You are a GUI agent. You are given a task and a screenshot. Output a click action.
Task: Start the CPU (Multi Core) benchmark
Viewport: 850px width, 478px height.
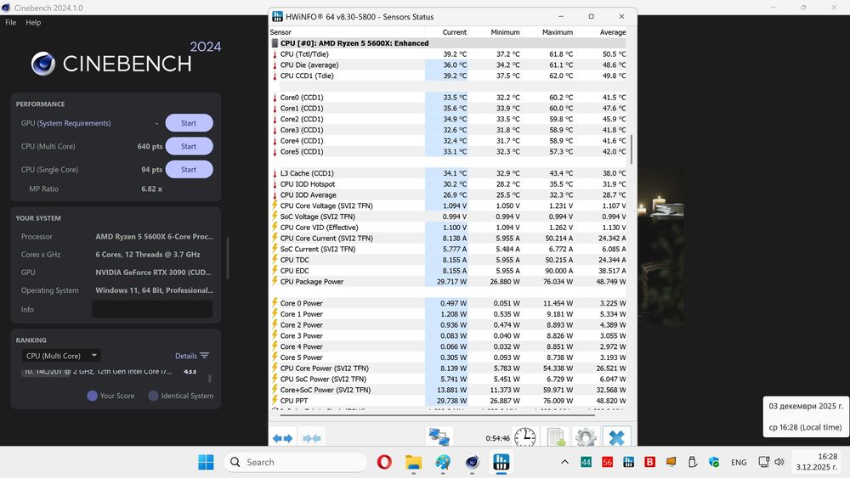click(189, 146)
